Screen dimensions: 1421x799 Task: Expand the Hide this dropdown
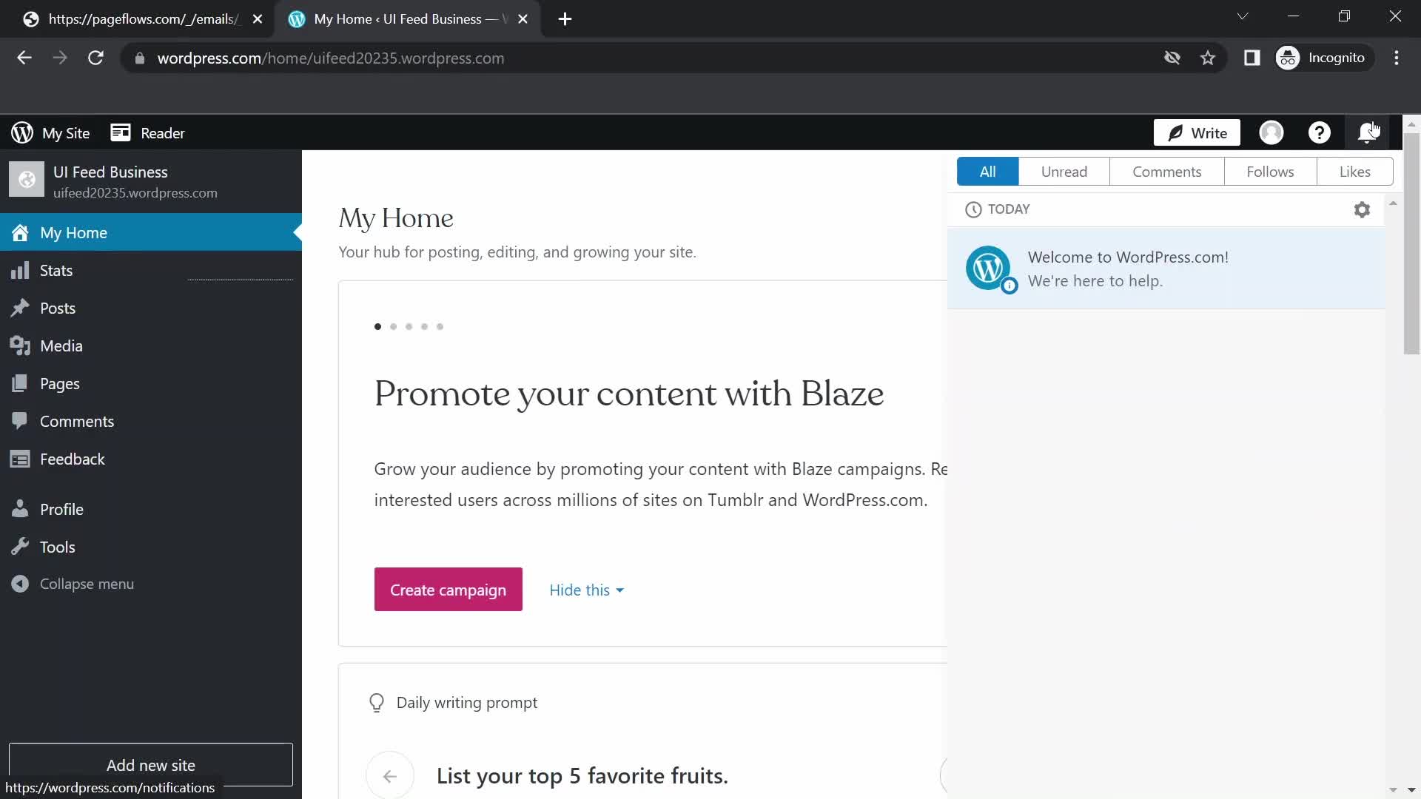[x=585, y=590]
